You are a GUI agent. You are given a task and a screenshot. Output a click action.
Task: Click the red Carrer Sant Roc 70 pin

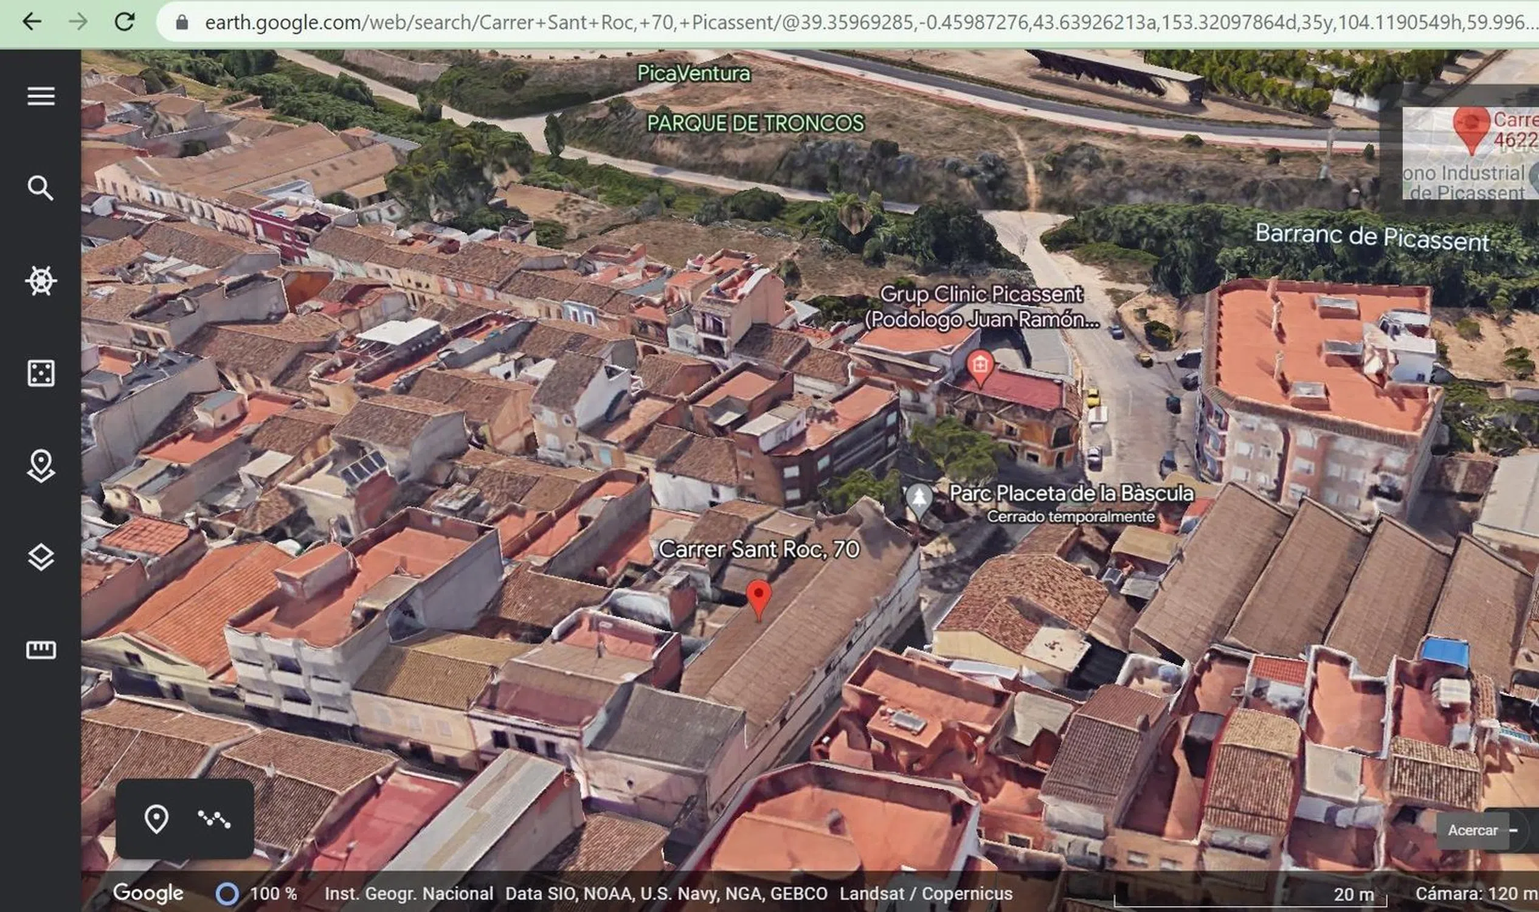point(758,597)
